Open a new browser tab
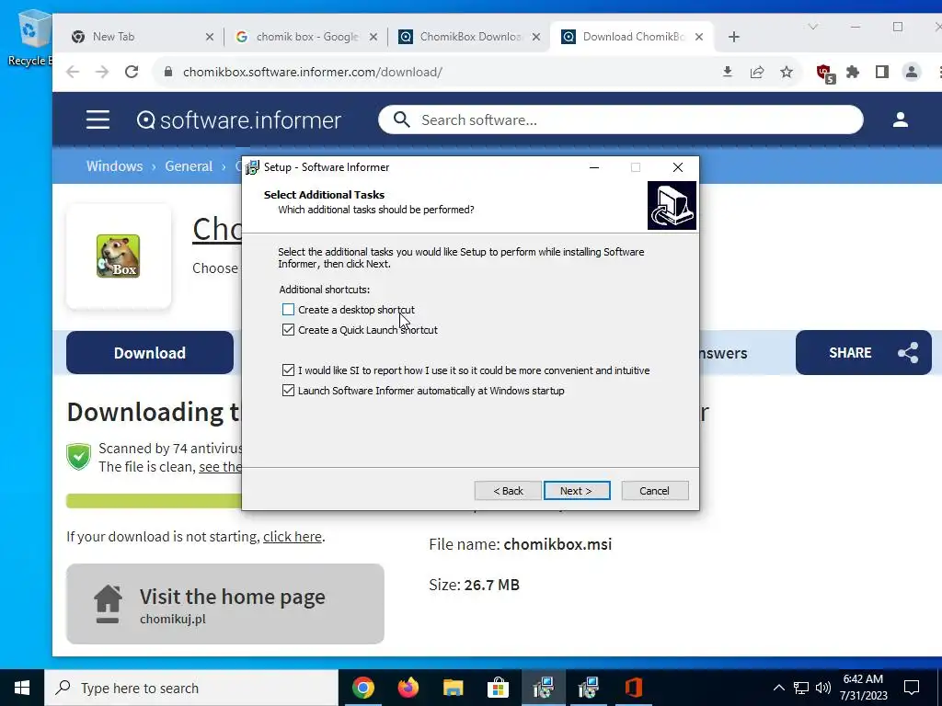 [733, 37]
